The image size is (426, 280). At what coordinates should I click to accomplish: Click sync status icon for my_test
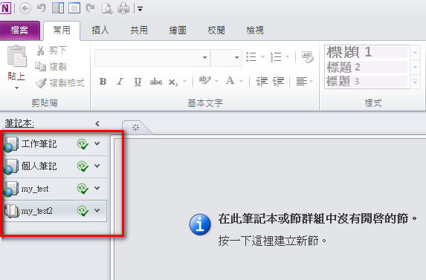pyautogui.click(x=83, y=189)
